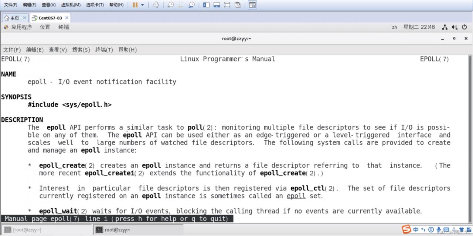Click the '#include <sys/epoll.h>' line
The width and height of the screenshot is (473, 236).
click(69, 105)
